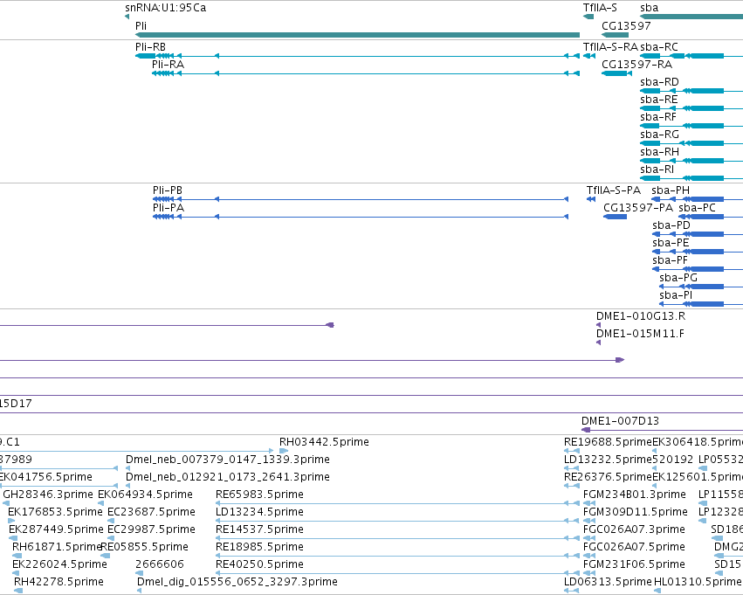Click the HL01310.5prime EST label
Image resolution: width=743 pixels, height=595 pixels.
(x=698, y=582)
